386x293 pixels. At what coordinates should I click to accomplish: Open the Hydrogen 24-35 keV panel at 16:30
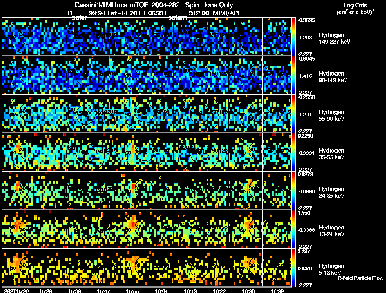point(248,191)
